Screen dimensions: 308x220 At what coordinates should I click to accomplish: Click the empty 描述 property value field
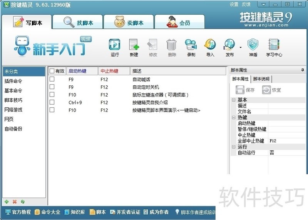click(x=287, y=106)
